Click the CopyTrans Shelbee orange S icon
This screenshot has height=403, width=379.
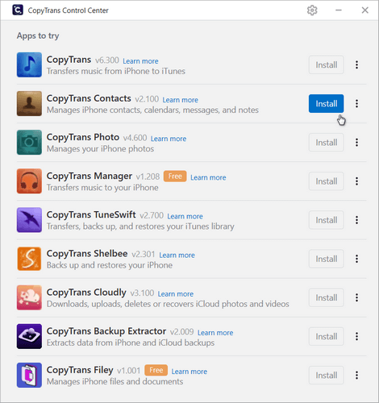point(29,259)
